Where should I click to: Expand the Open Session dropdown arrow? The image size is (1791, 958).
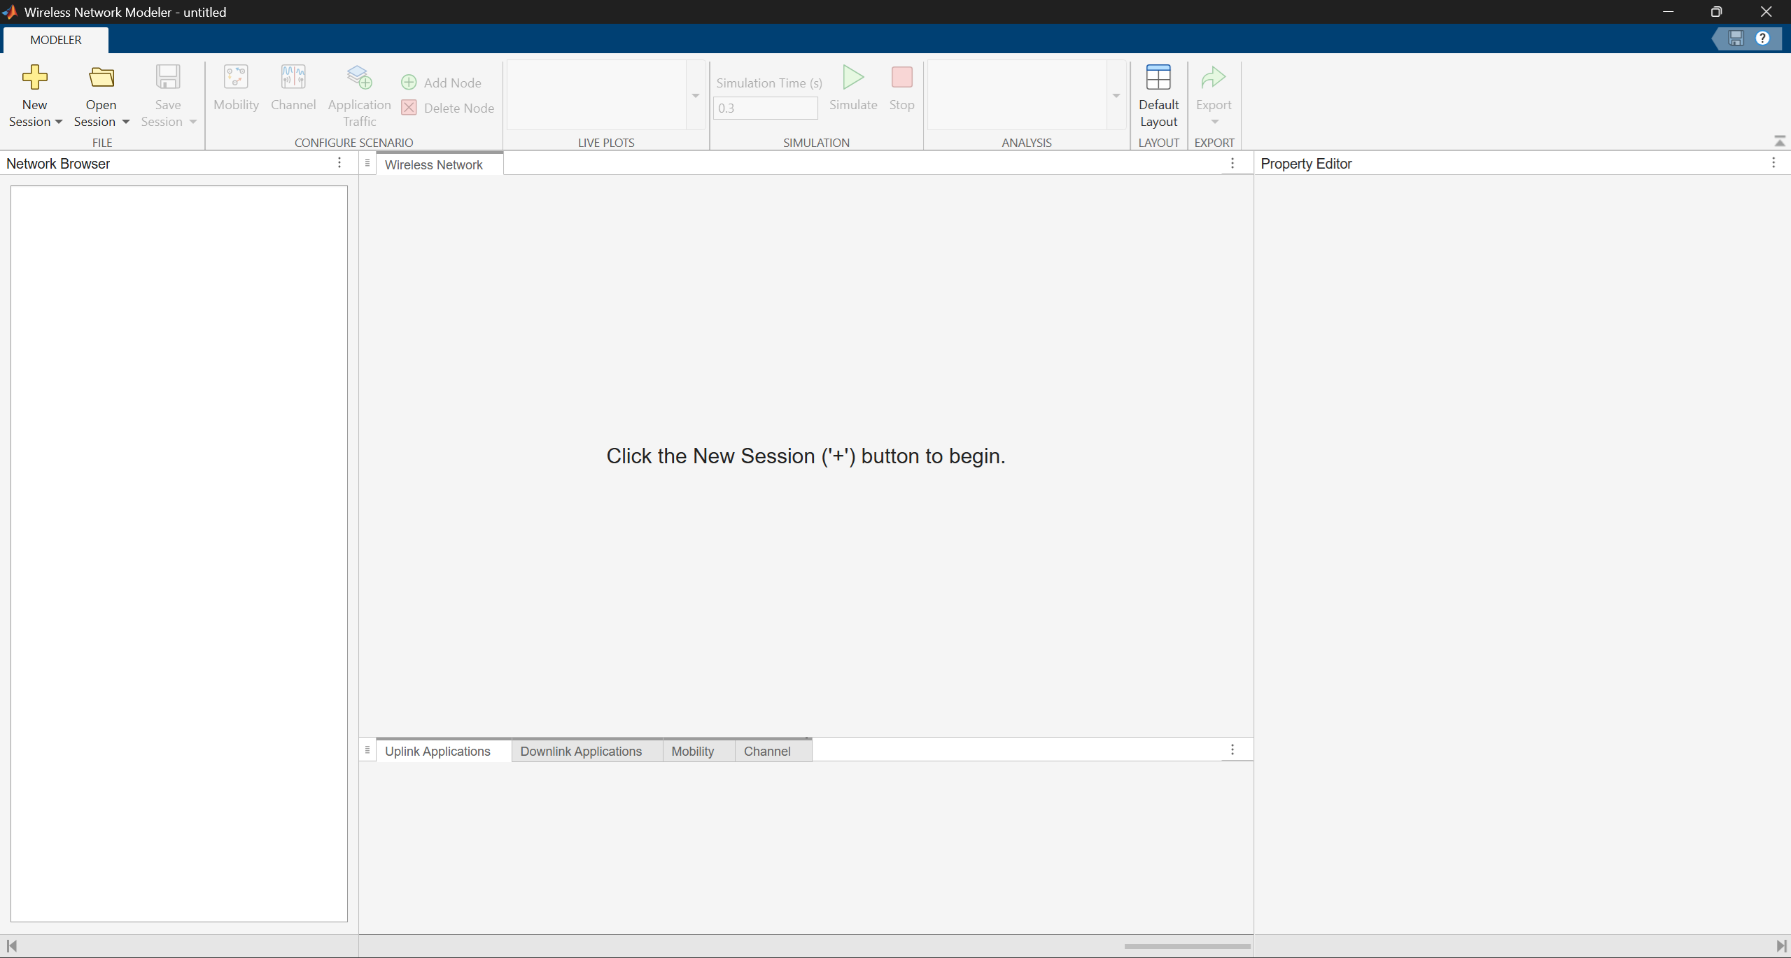click(126, 122)
